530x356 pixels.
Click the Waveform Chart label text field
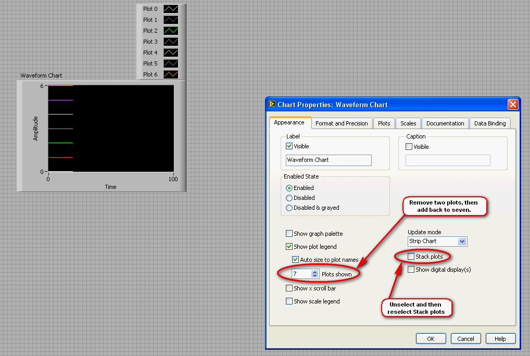pyautogui.click(x=329, y=160)
